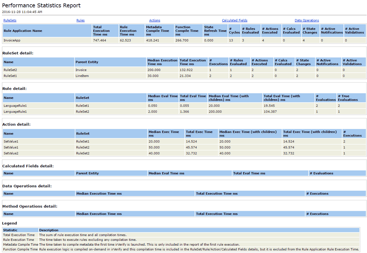The width and height of the screenshot is (367, 253).
Task: Click the RuleSet2 row in RuleSet detail
Action: tap(10, 70)
